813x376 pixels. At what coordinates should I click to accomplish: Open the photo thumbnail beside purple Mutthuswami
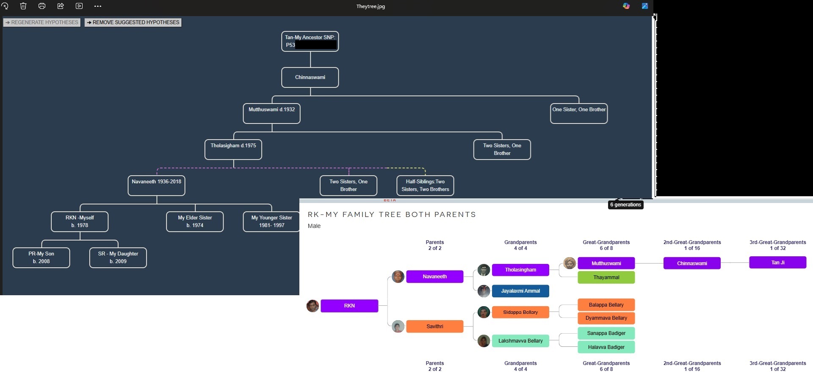570,263
